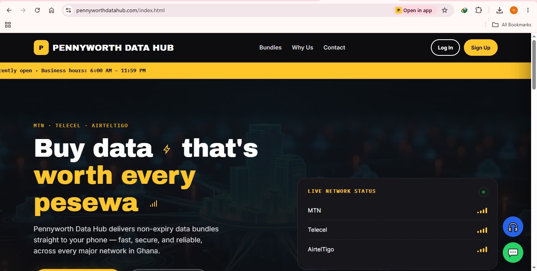This screenshot has height=271, width=537.
Task: Click the browser forward arrow
Action: [x=23, y=10]
